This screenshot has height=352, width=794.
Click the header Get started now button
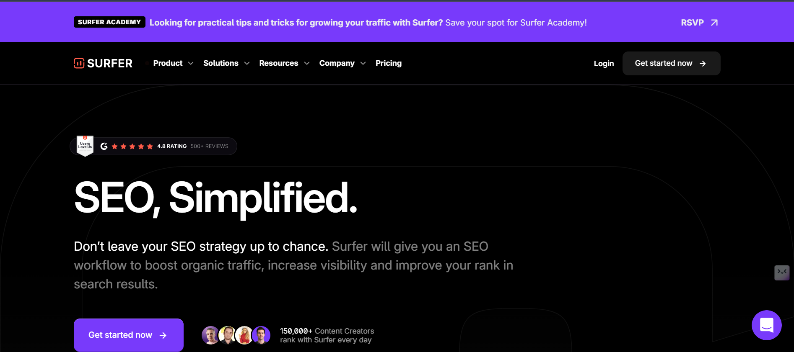[x=671, y=63]
